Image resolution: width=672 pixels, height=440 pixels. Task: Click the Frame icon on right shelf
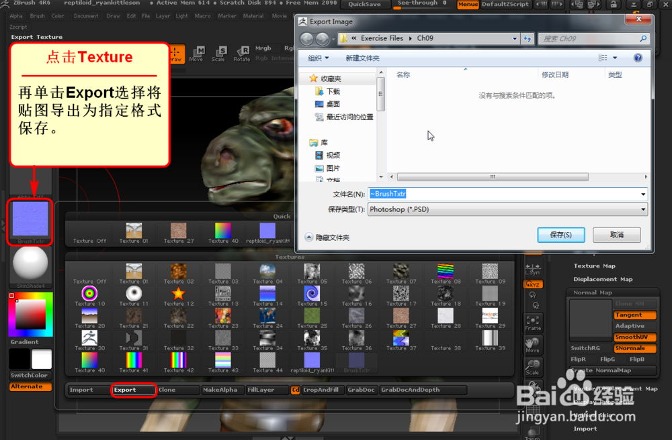533,323
